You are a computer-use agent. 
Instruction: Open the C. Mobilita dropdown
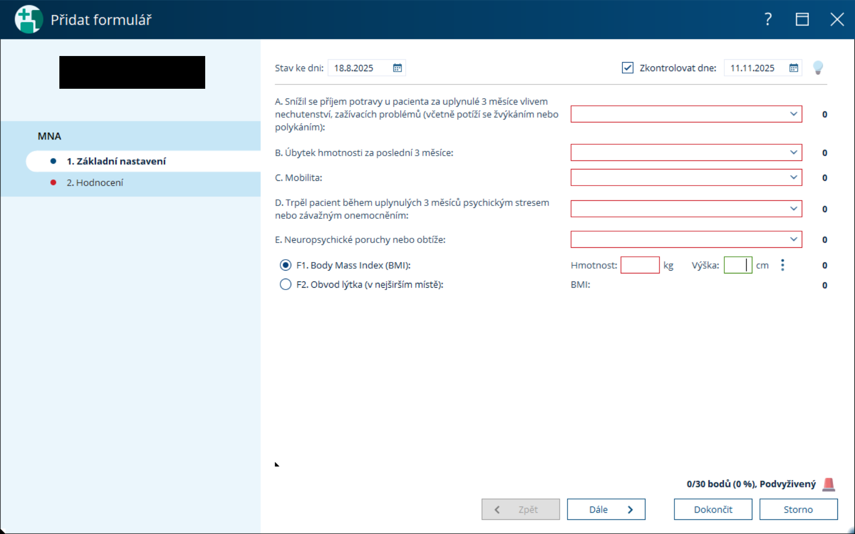pyautogui.click(x=686, y=178)
